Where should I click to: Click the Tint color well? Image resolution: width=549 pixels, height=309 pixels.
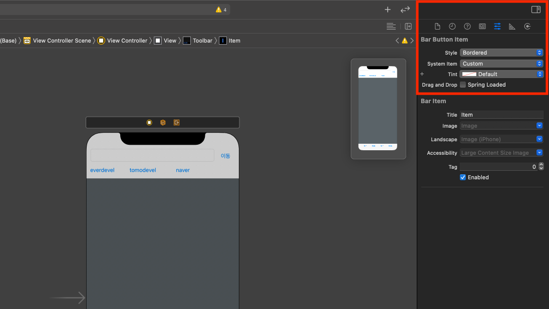(x=469, y=74)
